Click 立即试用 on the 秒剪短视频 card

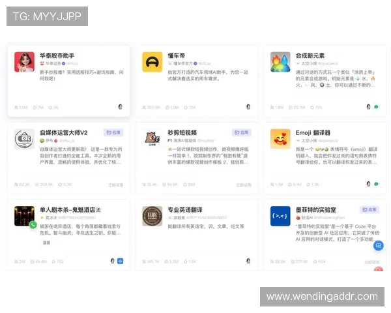(x=244, y=185)
